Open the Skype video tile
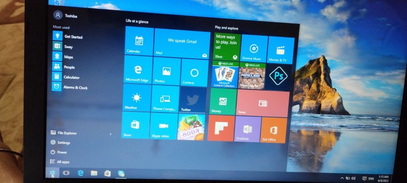This screenshot has height=183, width=407. pyautogui.click(x=164, y=126)
